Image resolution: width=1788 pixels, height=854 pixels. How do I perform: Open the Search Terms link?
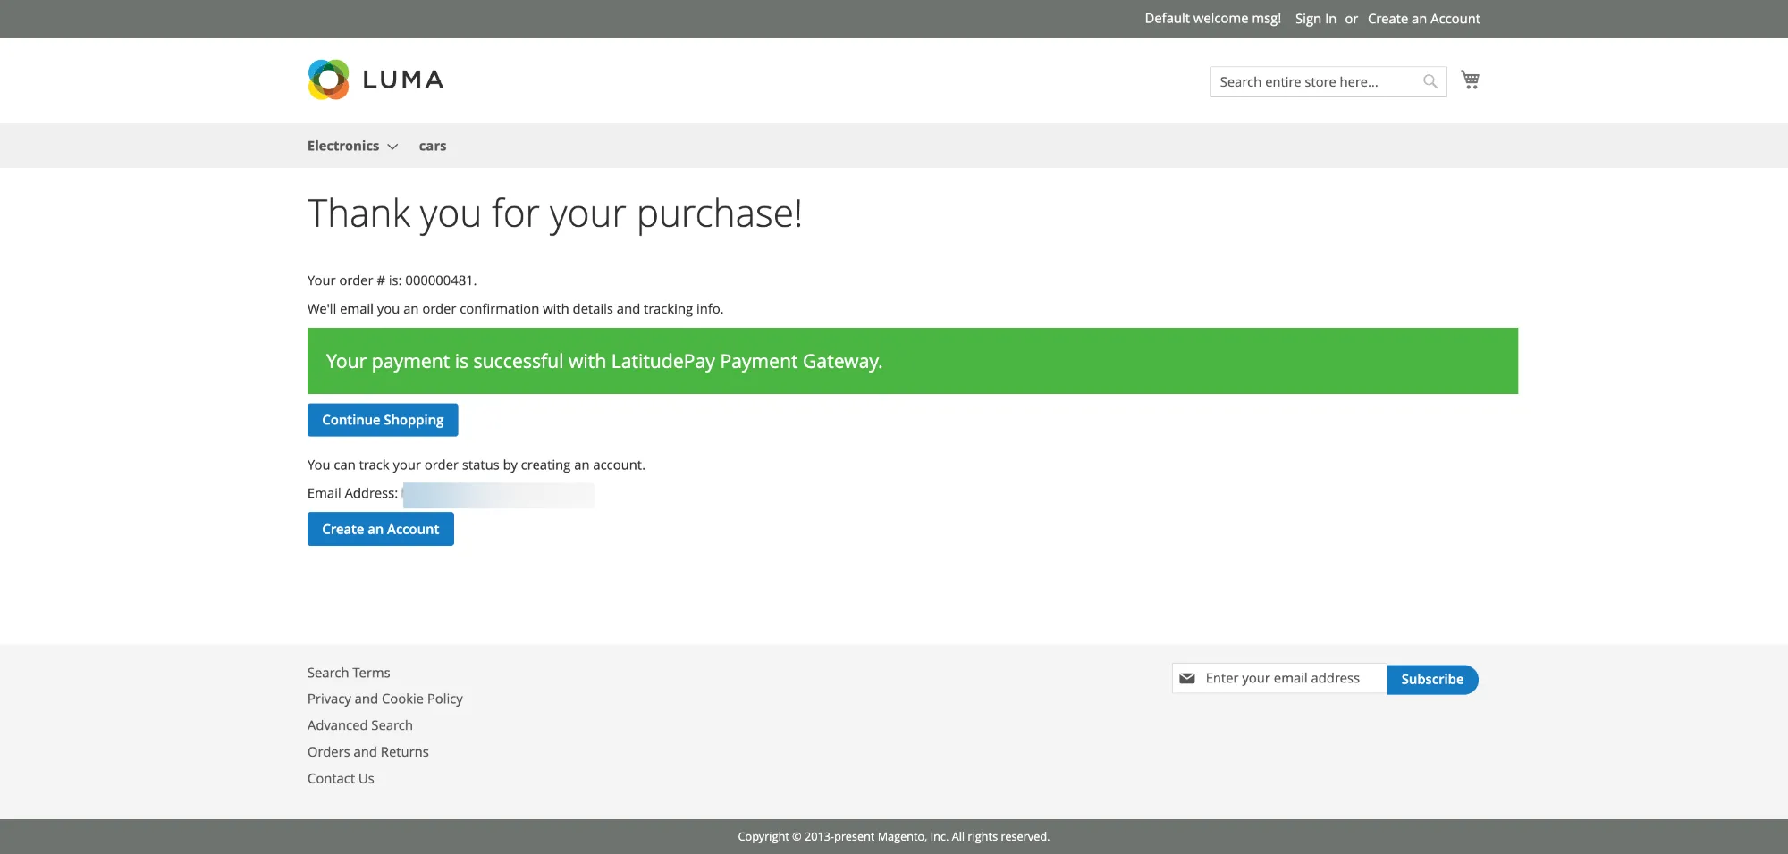pos(349,673)
